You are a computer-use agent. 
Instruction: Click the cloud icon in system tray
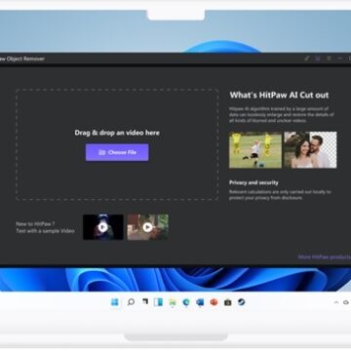(346, 302)
